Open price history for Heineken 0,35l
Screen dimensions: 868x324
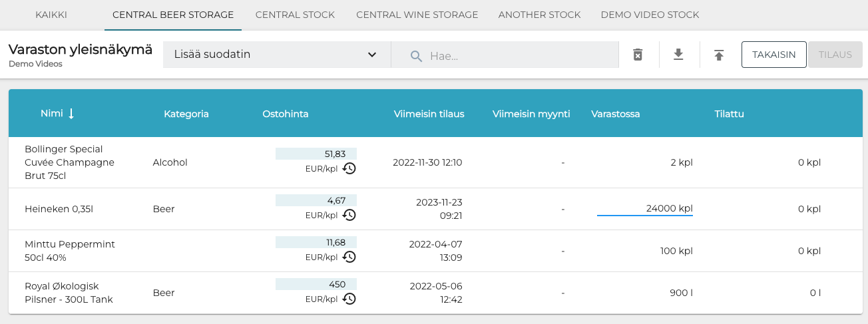[349, 215]
